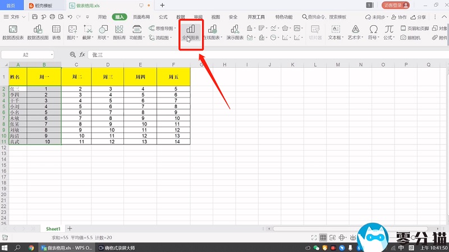
Task: Open the 图标库 icon library
Action: [119, 32]
